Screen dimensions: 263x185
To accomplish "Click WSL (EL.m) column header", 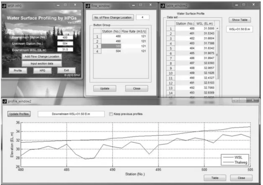I will [204, 23].
